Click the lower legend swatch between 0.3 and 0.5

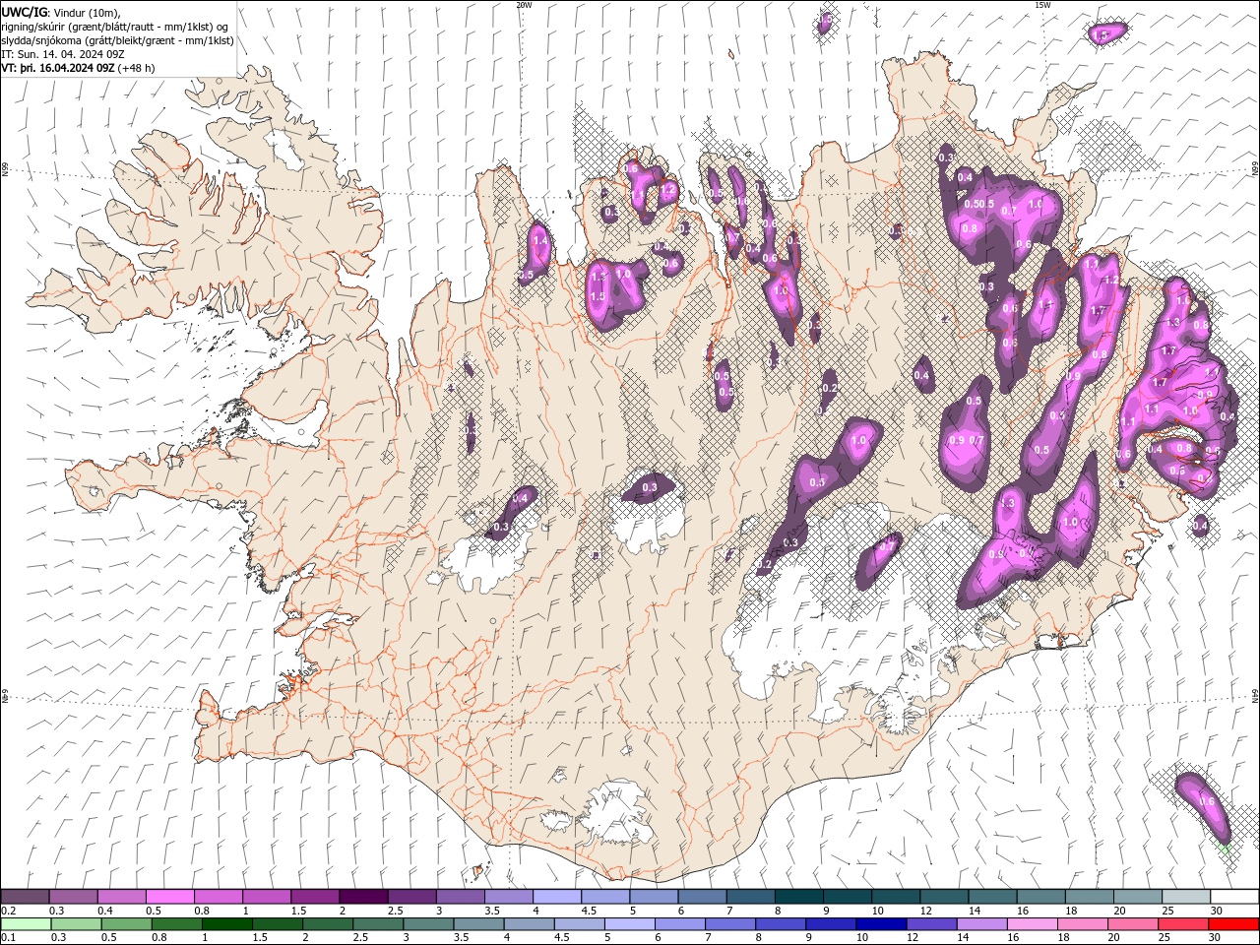76,924
